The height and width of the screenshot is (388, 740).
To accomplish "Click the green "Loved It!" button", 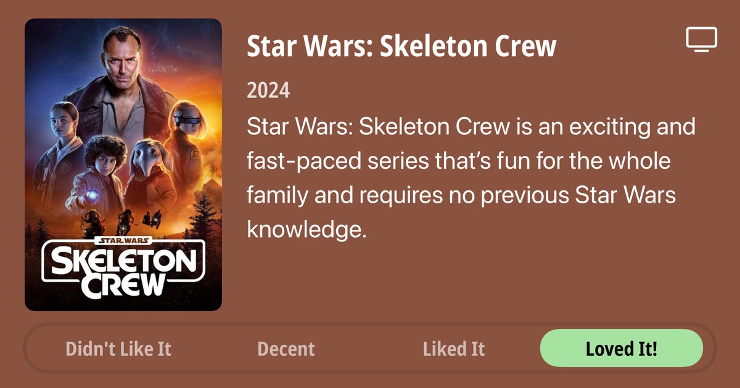I will 621,349.
